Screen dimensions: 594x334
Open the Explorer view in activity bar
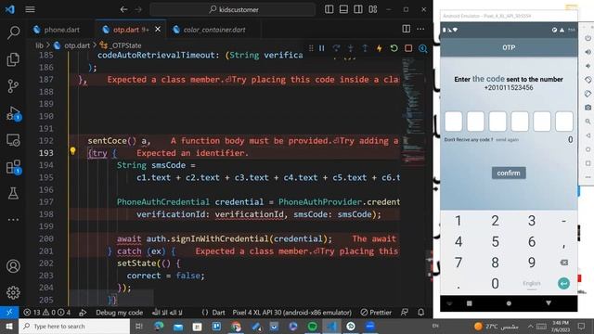(x=13, y=59)
